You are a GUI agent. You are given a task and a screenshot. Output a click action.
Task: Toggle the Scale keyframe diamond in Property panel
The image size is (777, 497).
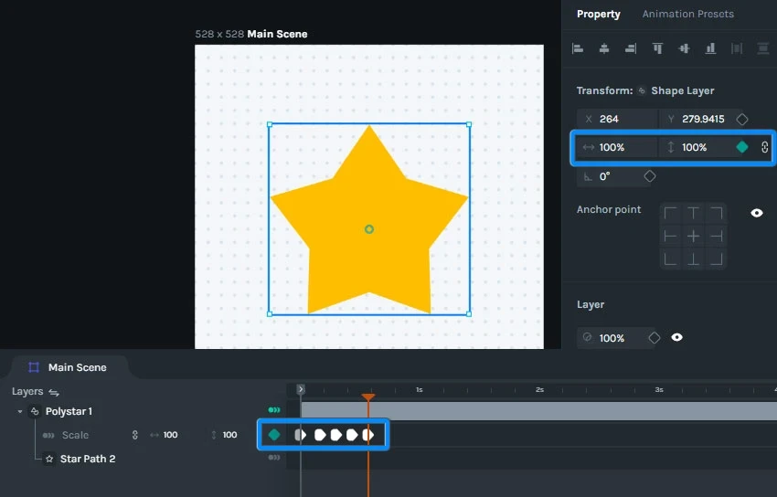tap(742, 147)
